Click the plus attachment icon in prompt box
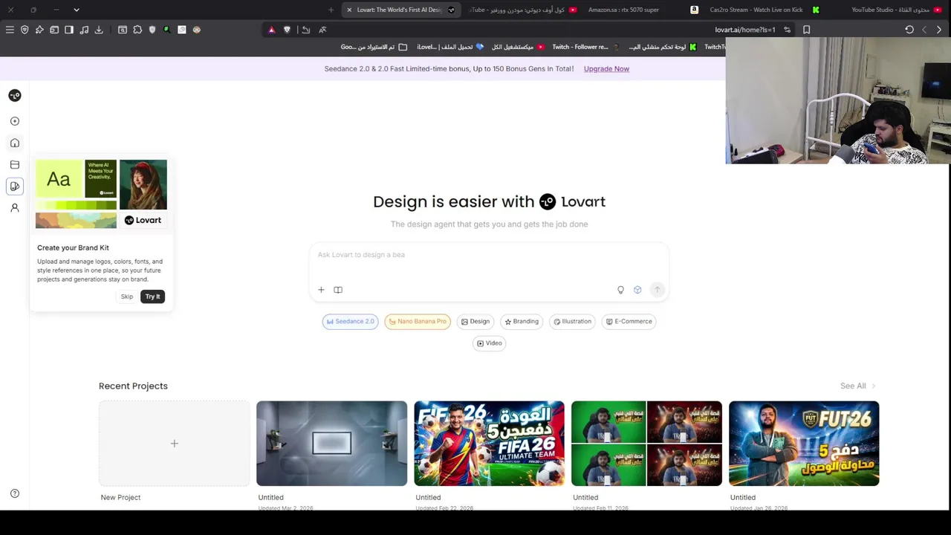 321,290
